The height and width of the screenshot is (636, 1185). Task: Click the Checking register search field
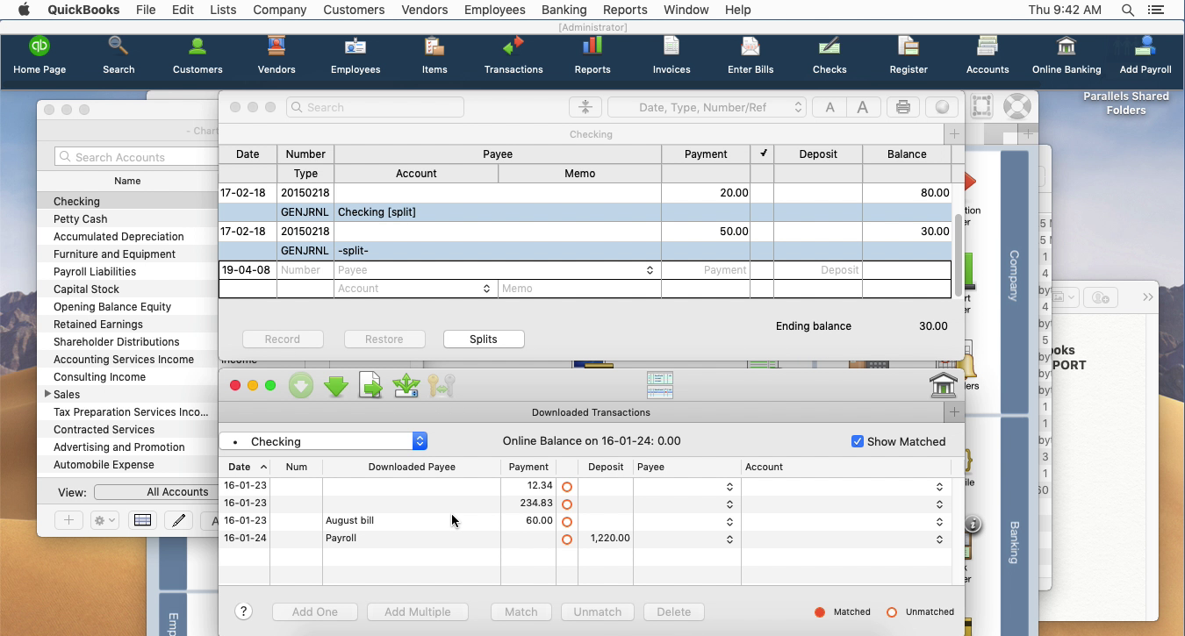click(x=375, y=107)
